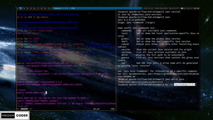Click the 'rehash' entry in jenv help
The width and height of the screenshot is (213, 120).
(125, 44)
